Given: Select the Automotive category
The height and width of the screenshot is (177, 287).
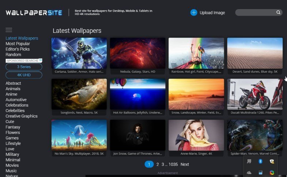Looking at the screenshot, I should tap(16, 100).
